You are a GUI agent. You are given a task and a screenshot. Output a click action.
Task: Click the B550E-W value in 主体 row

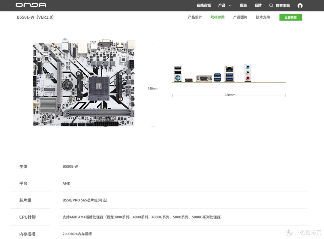[x=70, y=166]
